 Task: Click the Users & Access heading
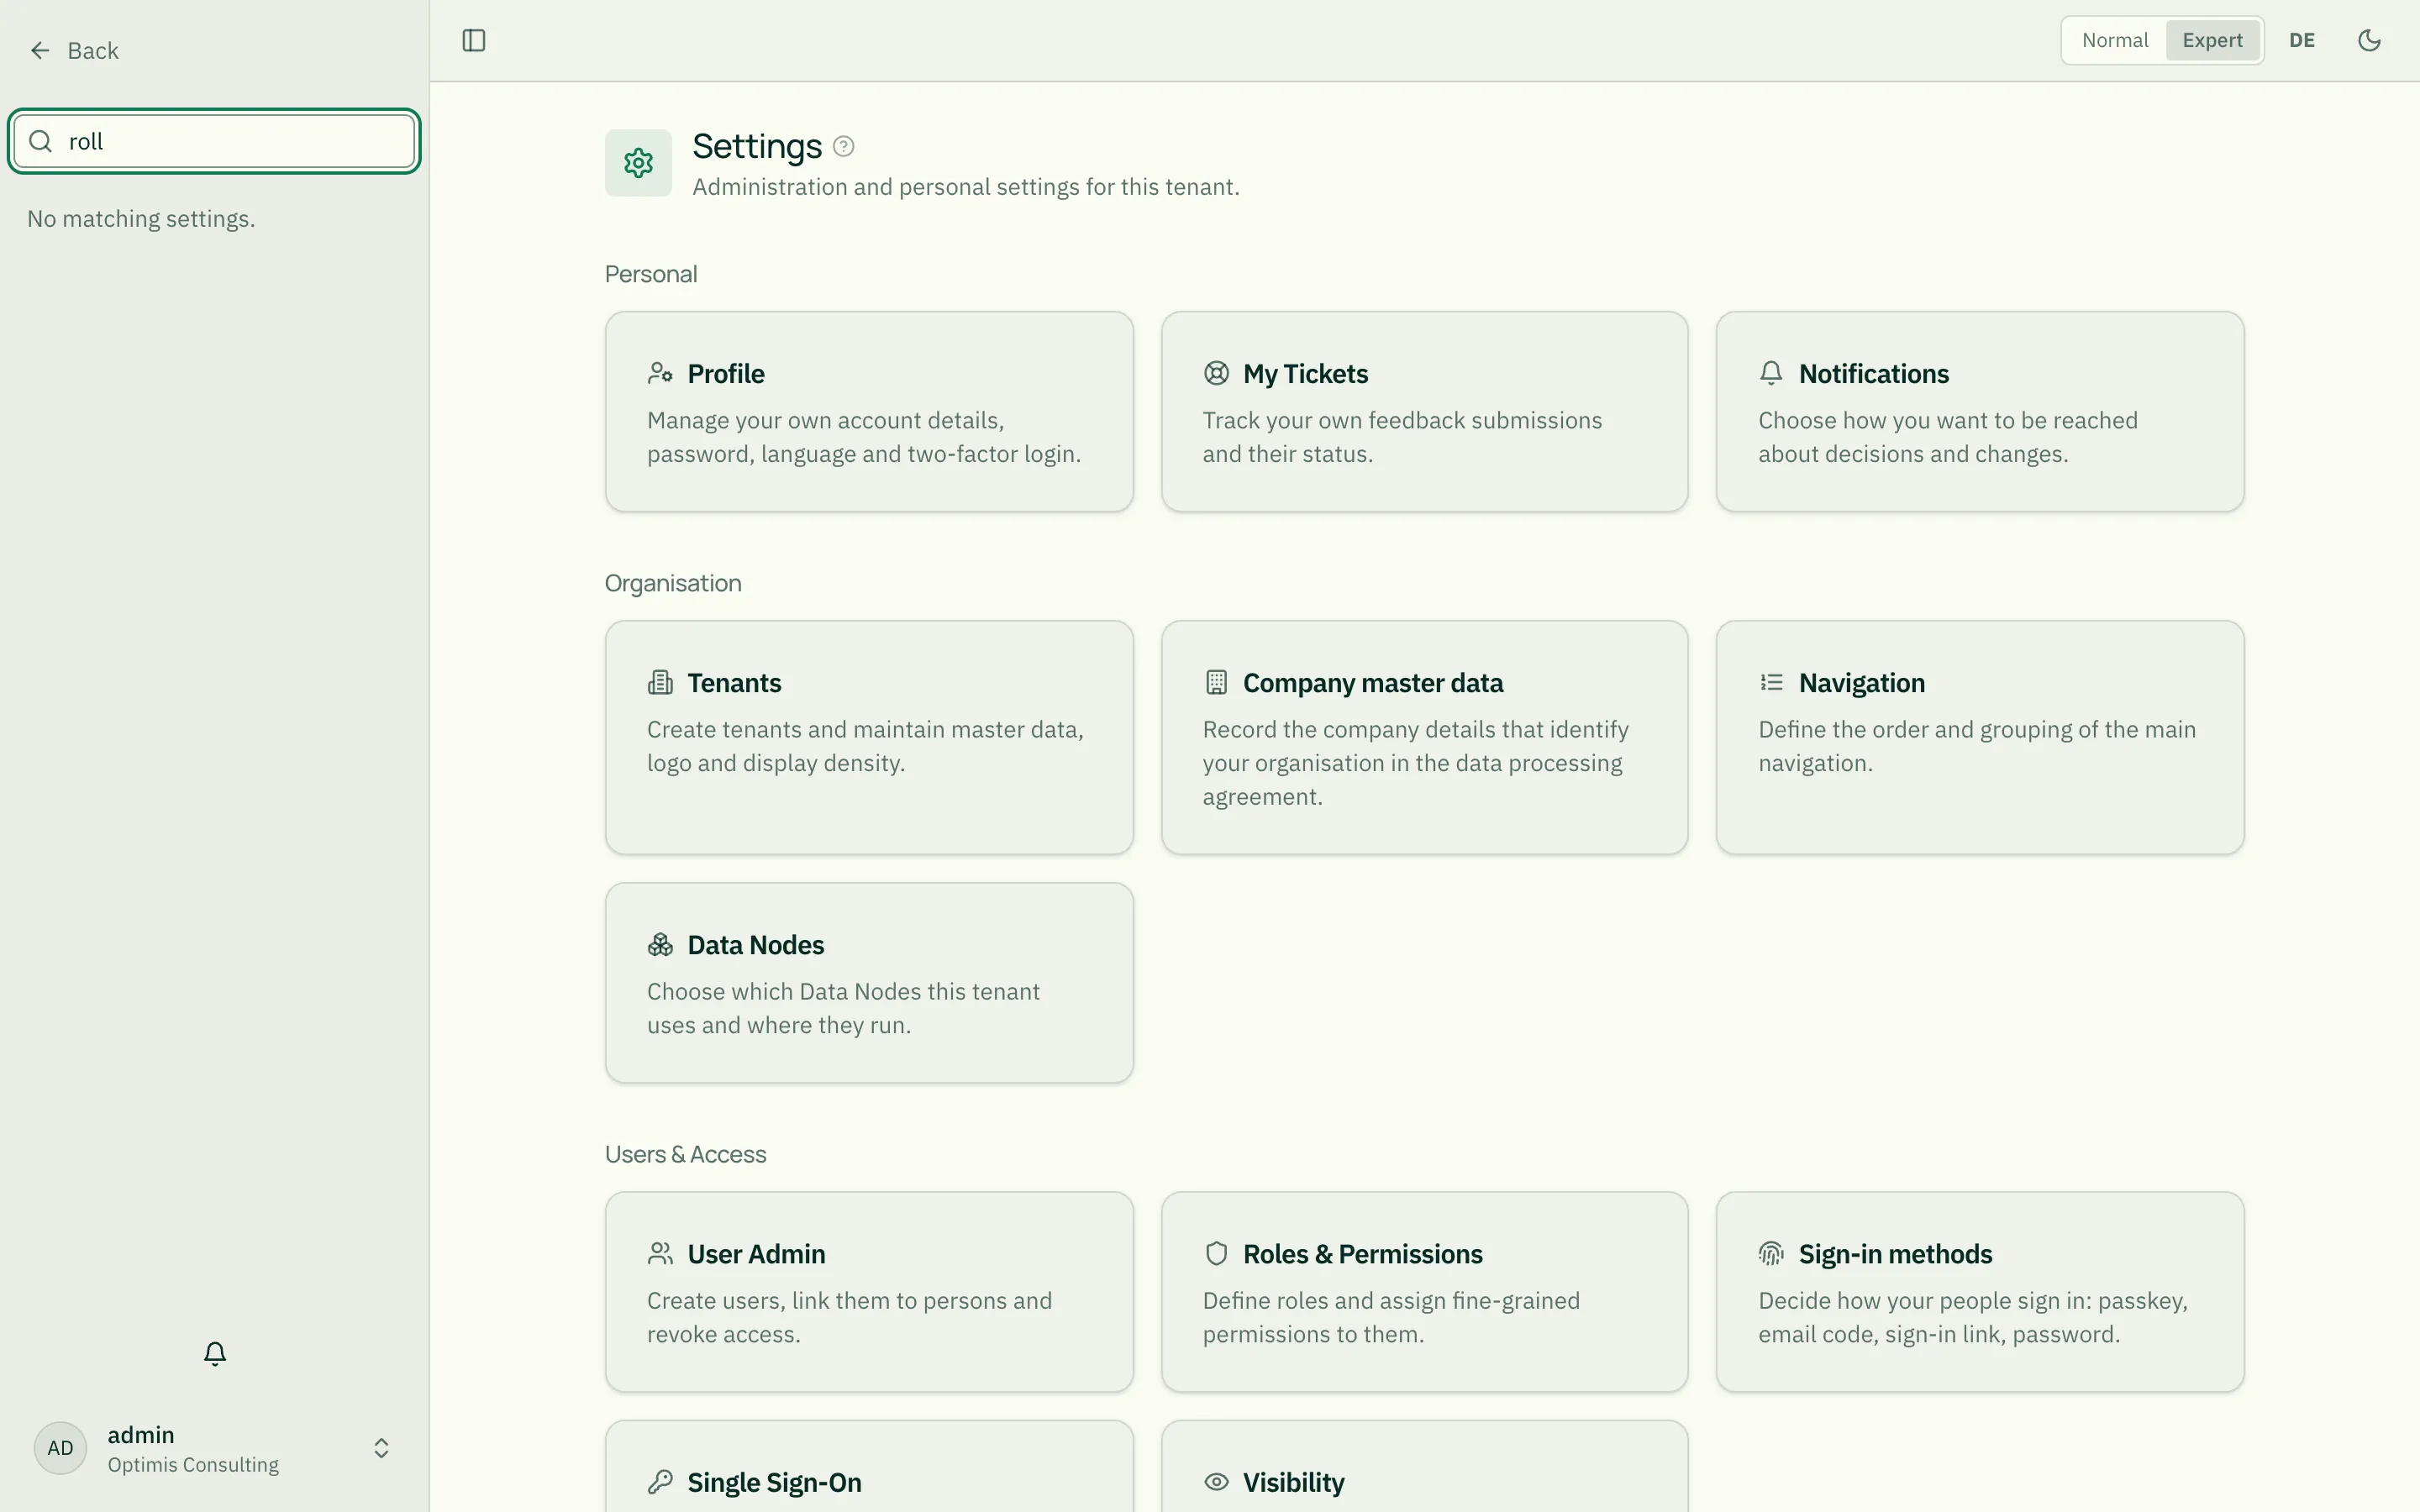click(685, 1154)
